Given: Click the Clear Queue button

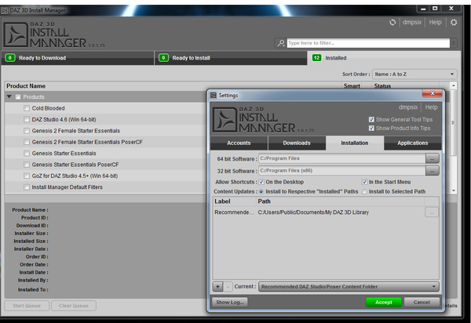Looking at the screenshot, I should pyautogui.click(x=74, y=306).
